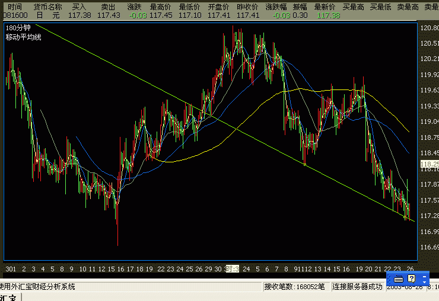The image size is (439, 301).
Task: Click the 买最高 column header
Action: point(354,7)
